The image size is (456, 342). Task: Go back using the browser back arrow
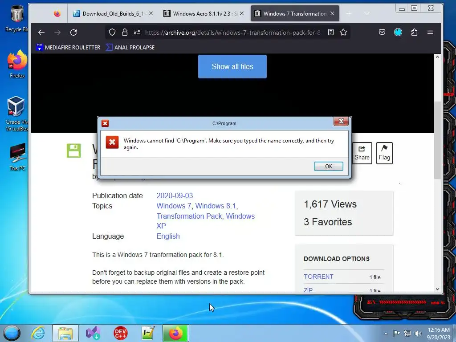(x=41, y=32)
